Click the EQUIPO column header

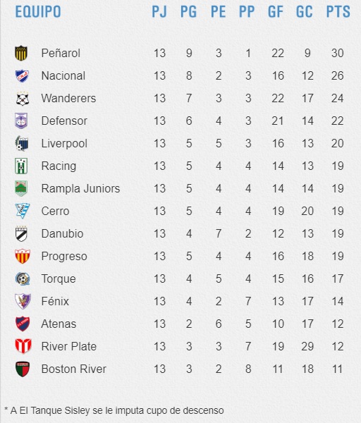pos(38,11)
